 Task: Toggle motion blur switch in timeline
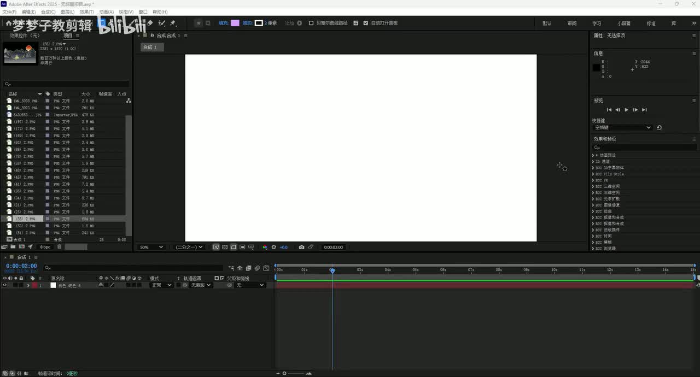pyautogui.click(x=258, y=268)
